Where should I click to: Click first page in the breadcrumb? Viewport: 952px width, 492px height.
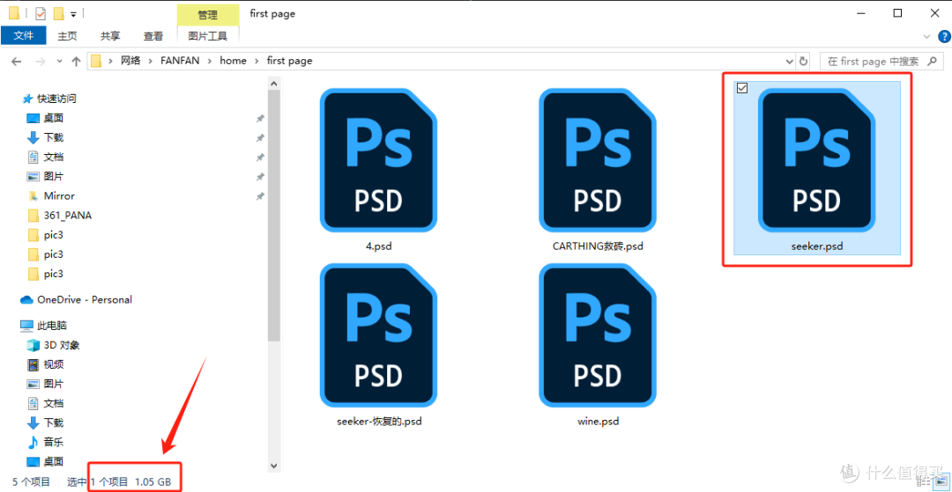tap(290, 61)
